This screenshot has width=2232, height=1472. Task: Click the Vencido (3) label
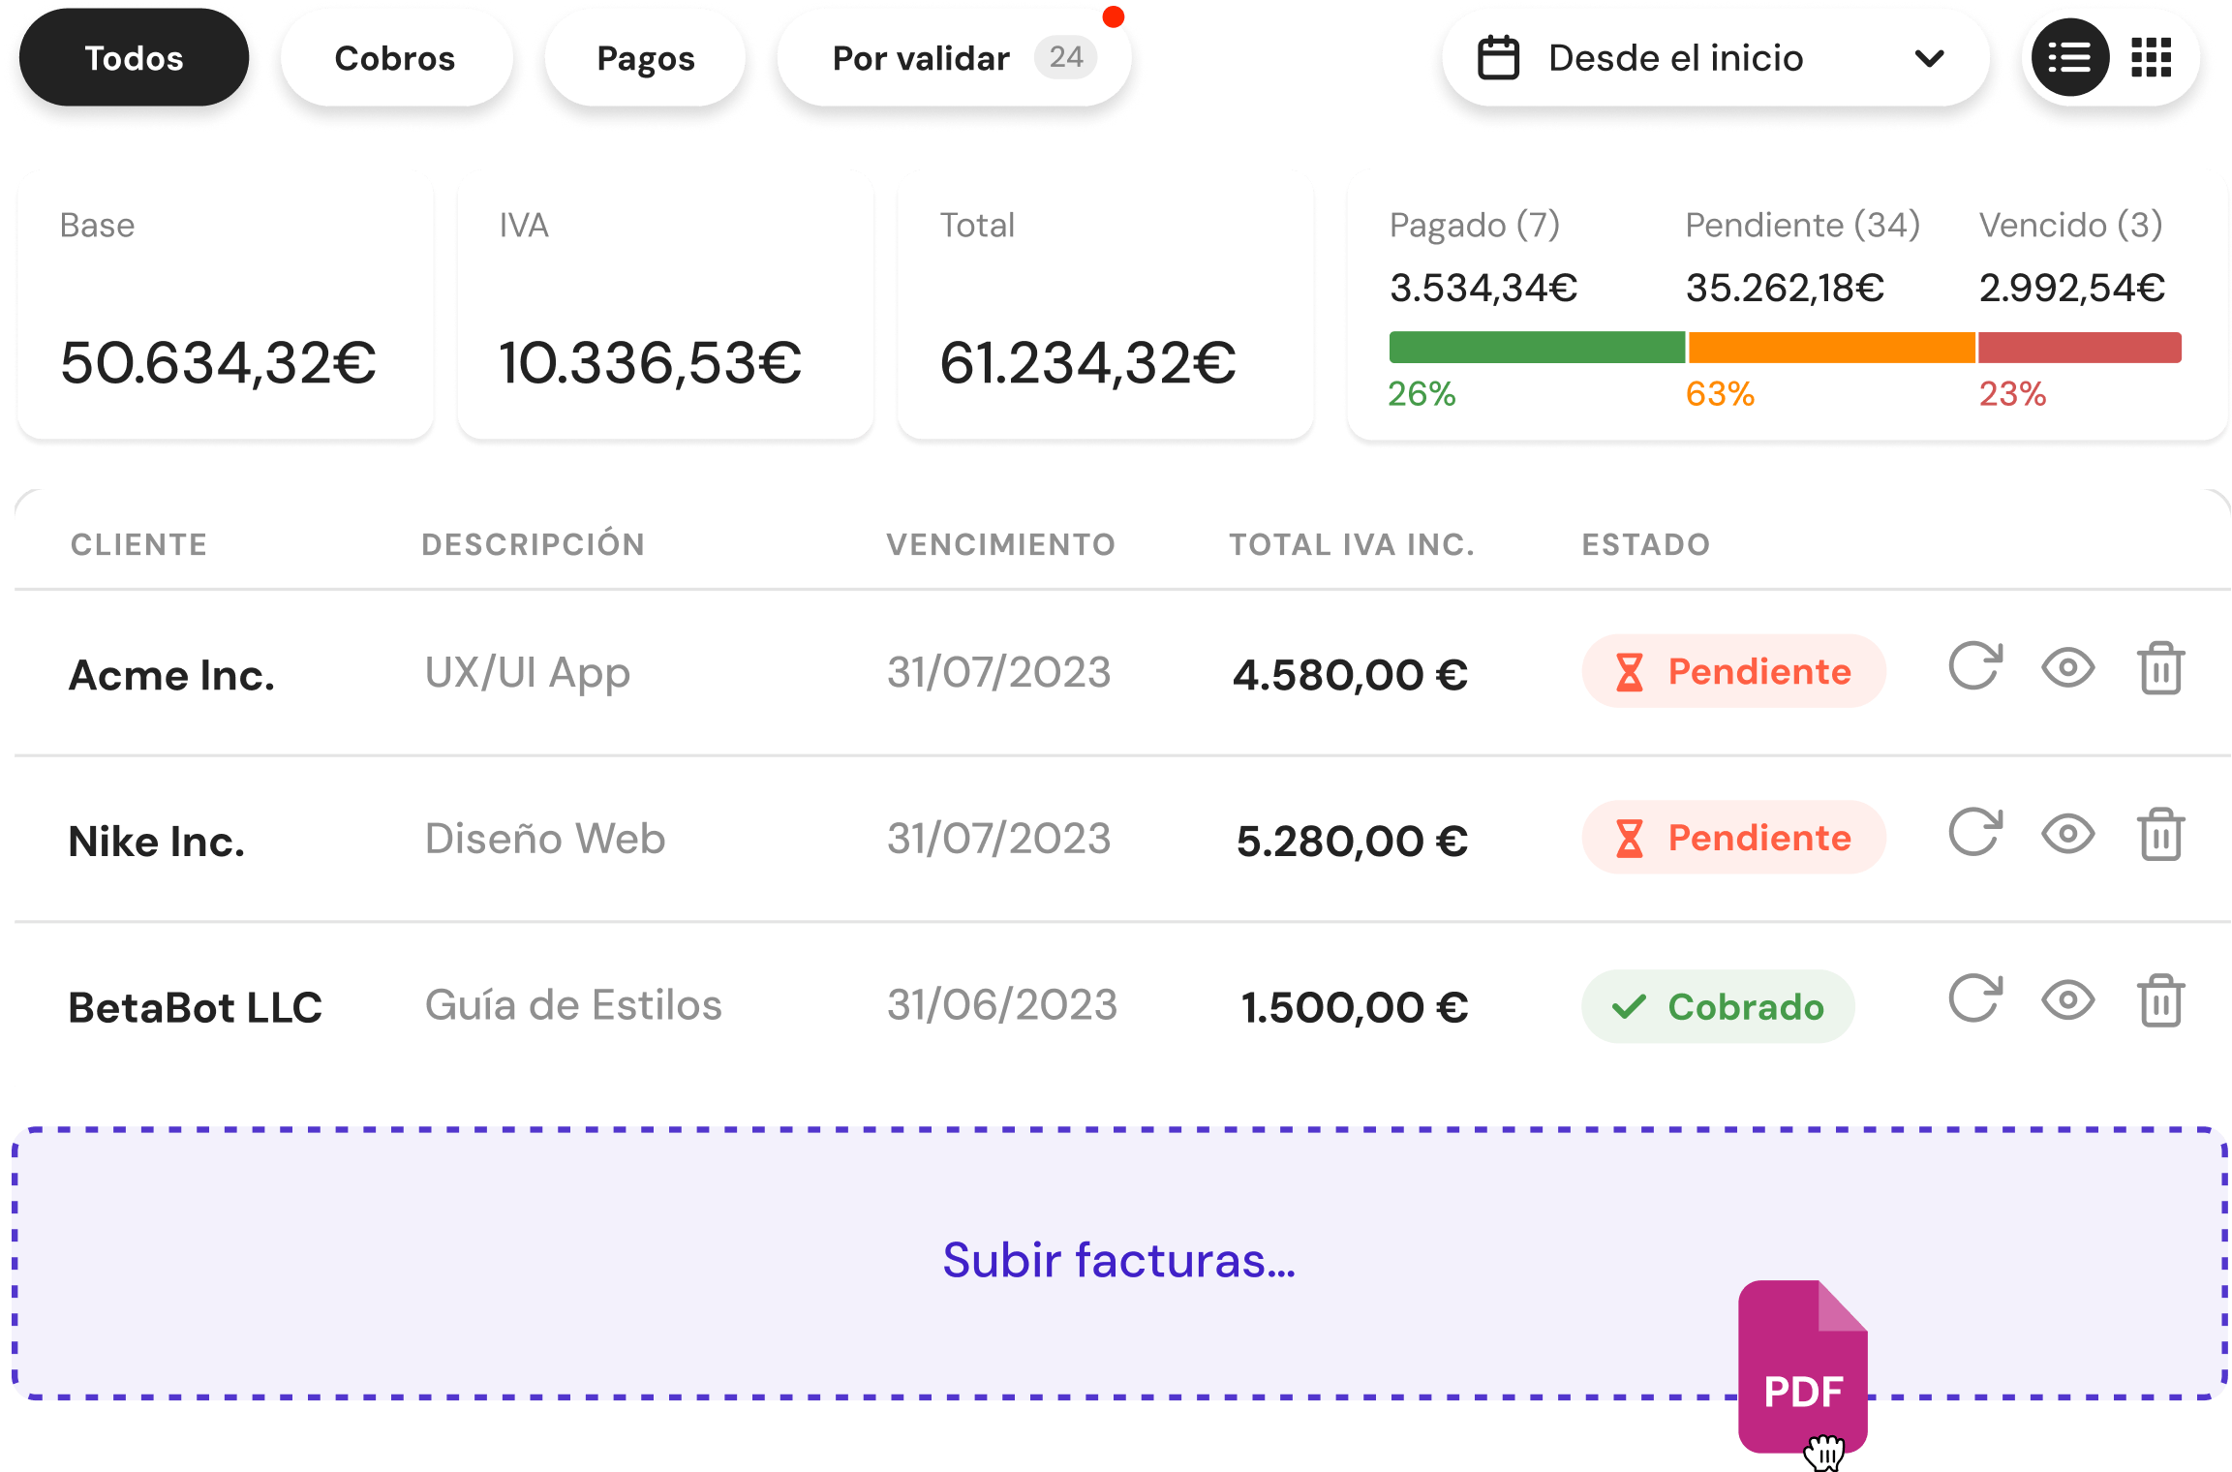click(x=2070, y=225)
